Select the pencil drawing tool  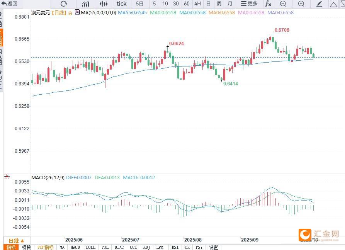point(319,4)
